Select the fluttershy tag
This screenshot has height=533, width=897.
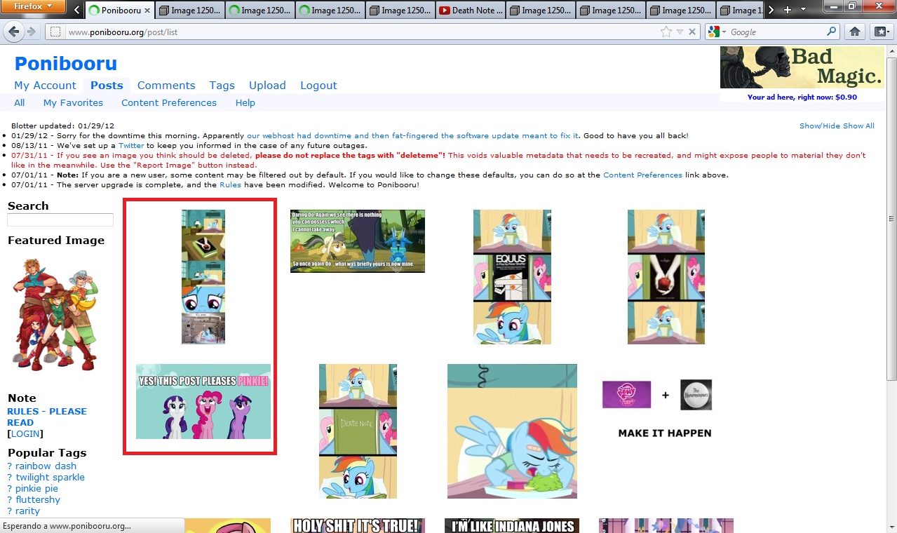pyautogui.click(x=38, y=499)
